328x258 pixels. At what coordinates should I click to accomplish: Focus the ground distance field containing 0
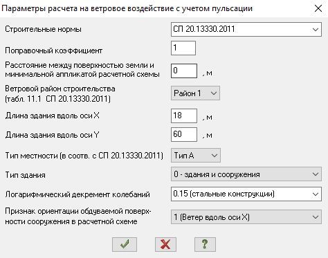(x=184, y=71)
